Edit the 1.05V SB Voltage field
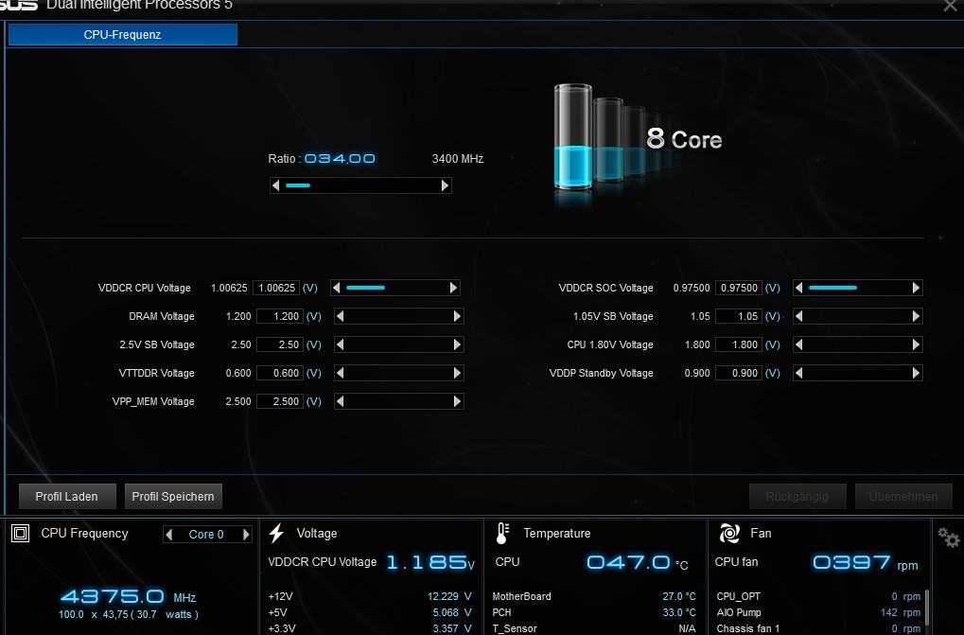 [x=739, y=316]
